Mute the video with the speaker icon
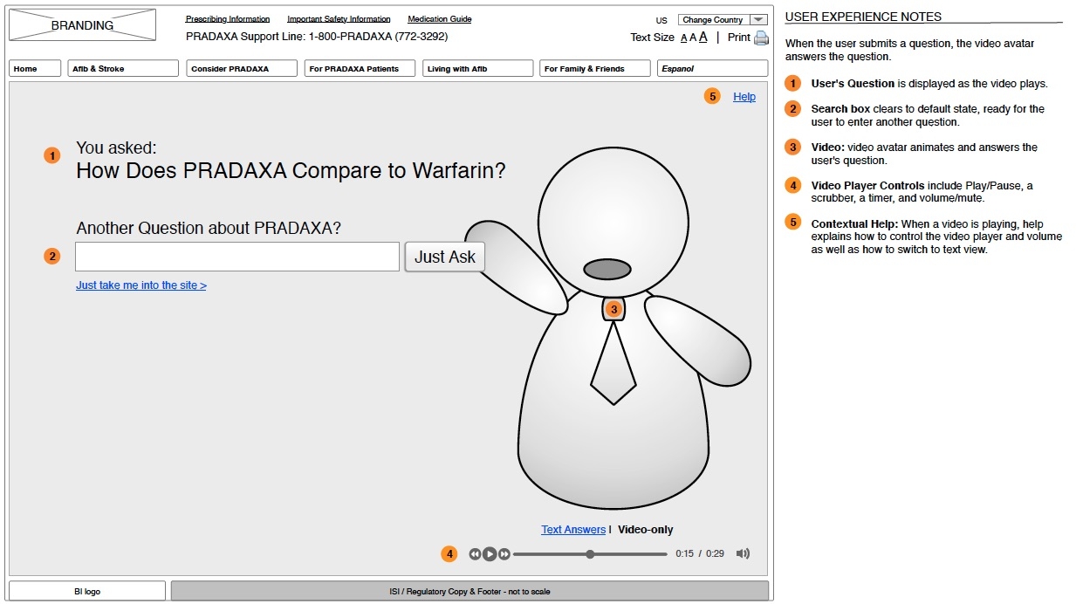The width and height of the screenshot is (1076, 604). (x=743, y=553)
